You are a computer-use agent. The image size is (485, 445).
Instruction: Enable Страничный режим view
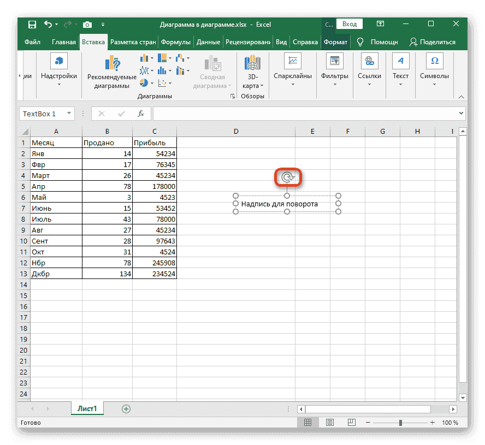click(x=351, y=422)
